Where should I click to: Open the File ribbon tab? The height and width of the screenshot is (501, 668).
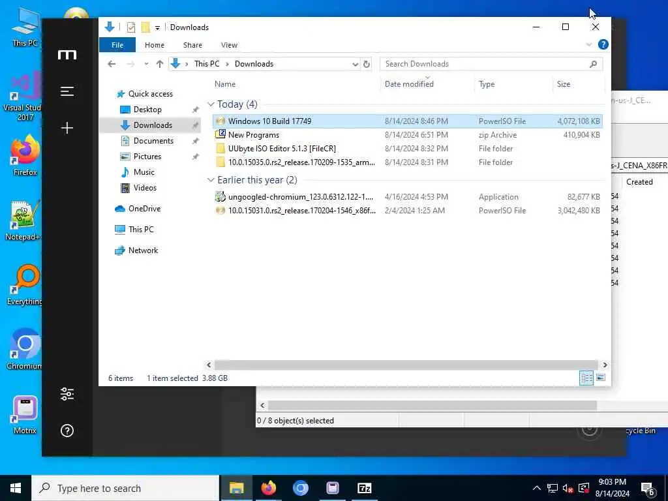pos(117,45)
